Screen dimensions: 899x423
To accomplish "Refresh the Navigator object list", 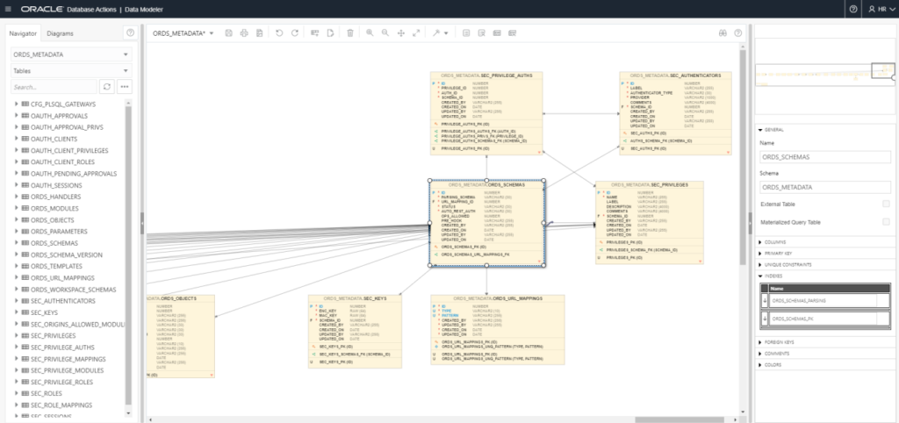I will (107, 87).
